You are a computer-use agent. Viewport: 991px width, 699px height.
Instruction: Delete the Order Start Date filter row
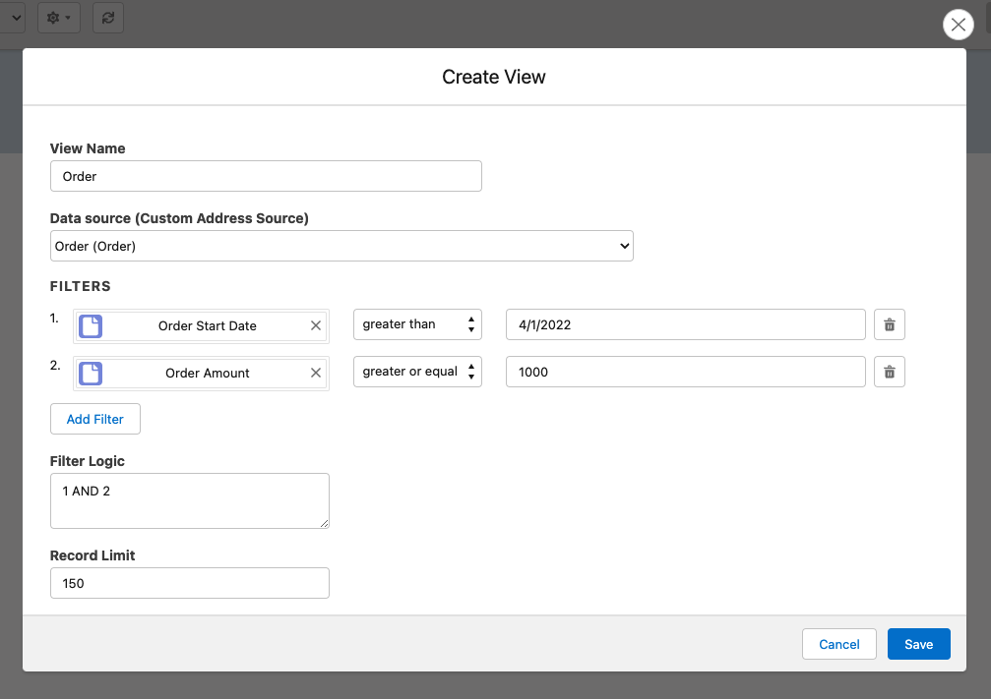(x=889, y=325)
